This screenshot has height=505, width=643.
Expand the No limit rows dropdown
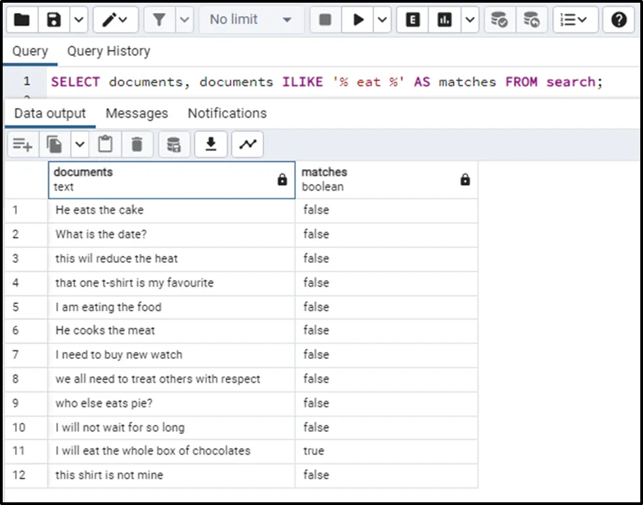click(250, 20)
